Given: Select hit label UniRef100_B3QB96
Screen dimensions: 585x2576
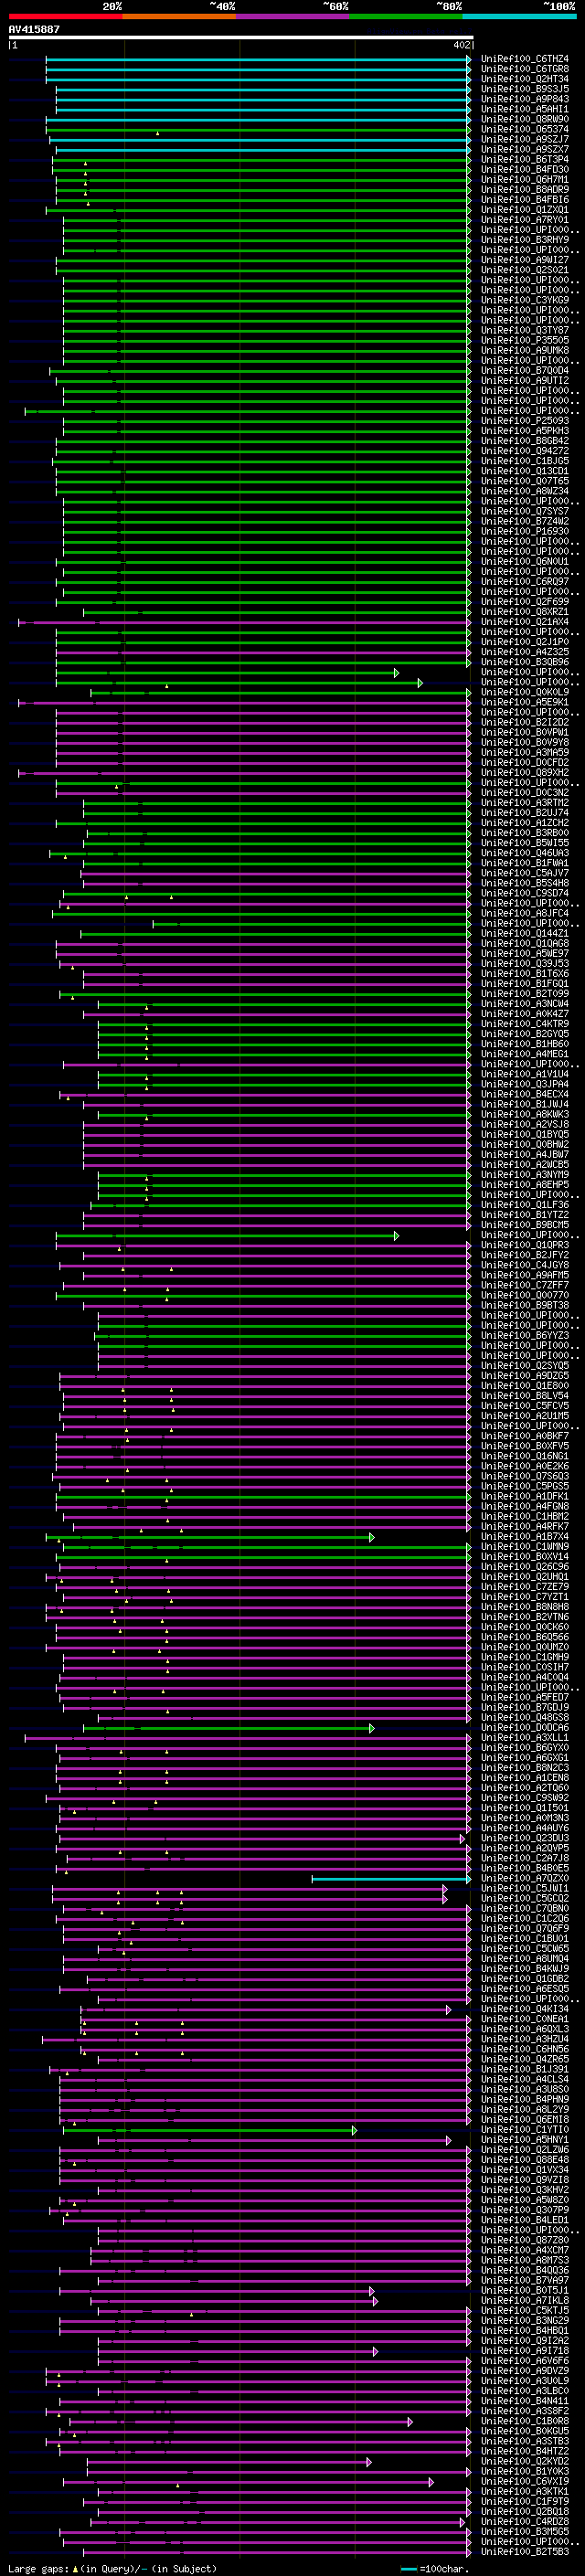Looking at the screenshot, I should (x=524, y=662).
